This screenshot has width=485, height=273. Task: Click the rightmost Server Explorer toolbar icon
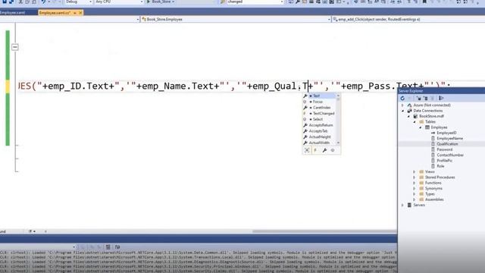441,98
